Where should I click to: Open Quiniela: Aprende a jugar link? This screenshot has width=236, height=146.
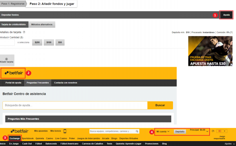click(129, 144)
